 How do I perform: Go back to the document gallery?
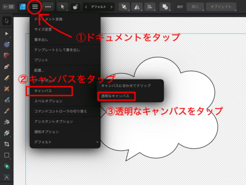coord(9,7)
